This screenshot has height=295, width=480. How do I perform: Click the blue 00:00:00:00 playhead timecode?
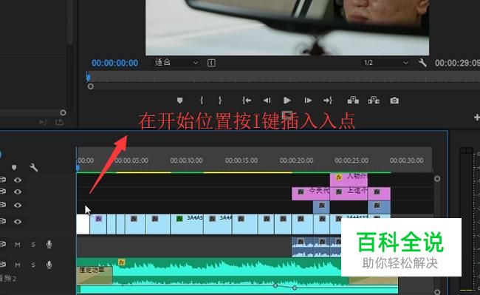[114, 63]
